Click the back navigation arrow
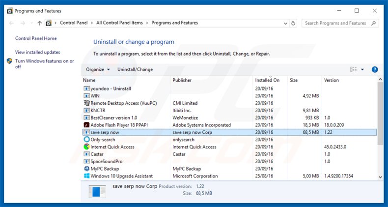388x207 pixels. 11,23
